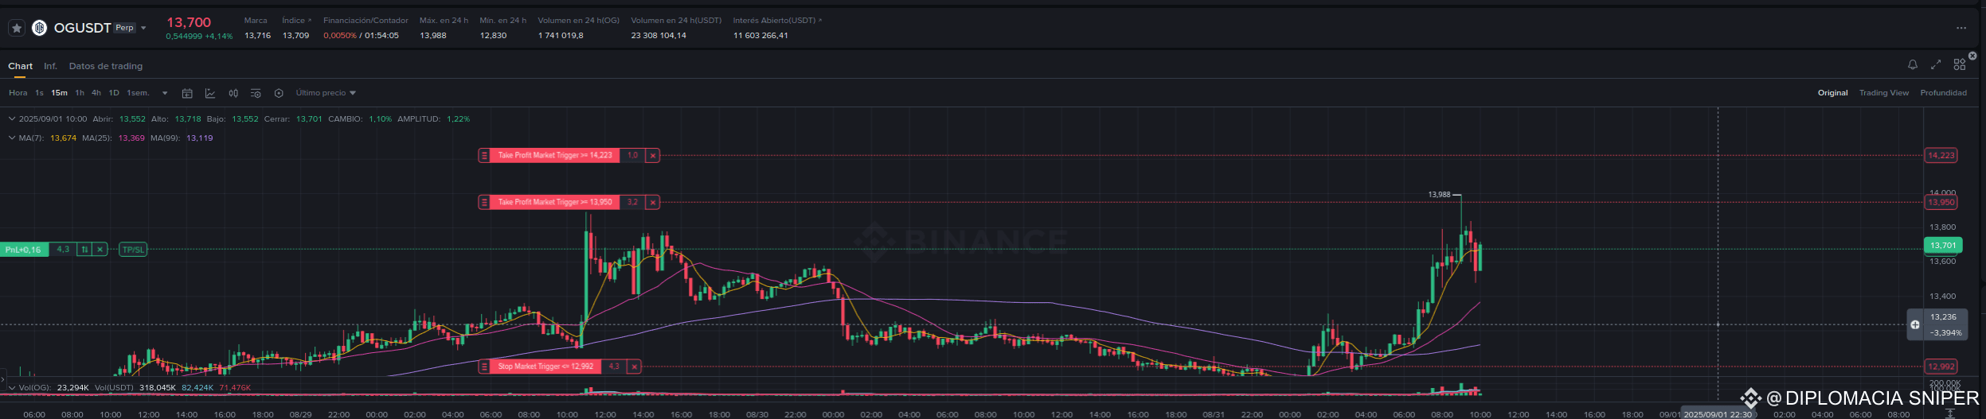Expand the left side panel arrow
Viewport: 1986px width, 419px height.
pyautogui.click(x=2, y=378)
